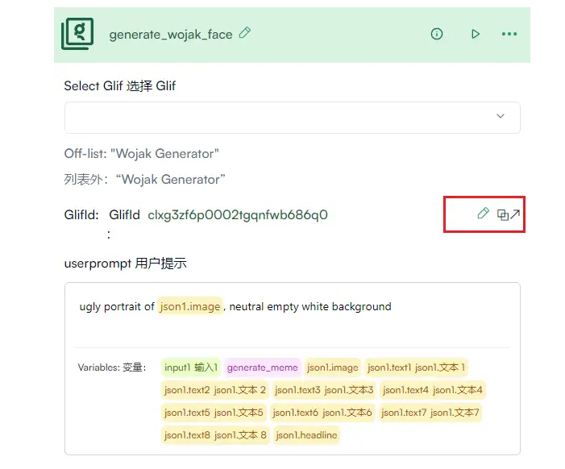Open the Glif in a new tab via the arrow icon

(x=515, y=214)
